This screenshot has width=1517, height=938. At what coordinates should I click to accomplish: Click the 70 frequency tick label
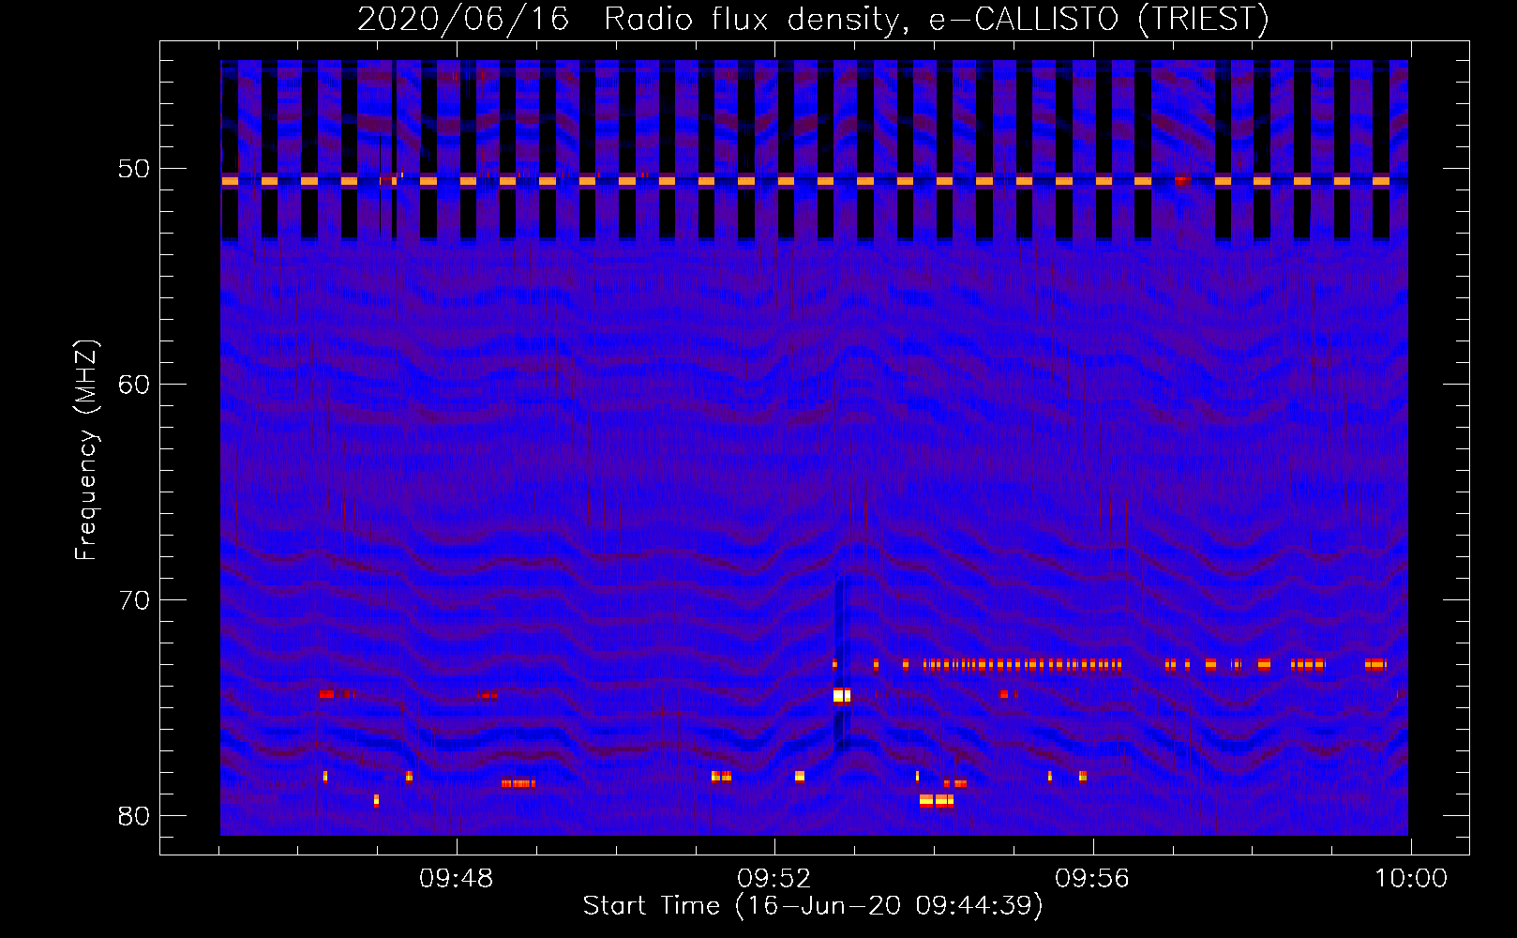135,599
